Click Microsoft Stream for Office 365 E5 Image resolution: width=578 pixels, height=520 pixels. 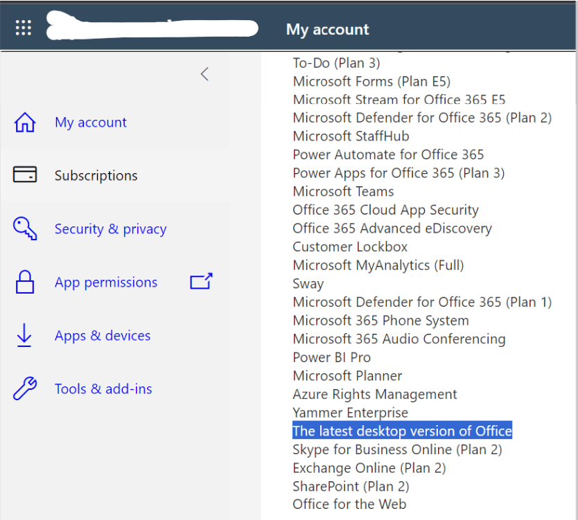[399, 100]
